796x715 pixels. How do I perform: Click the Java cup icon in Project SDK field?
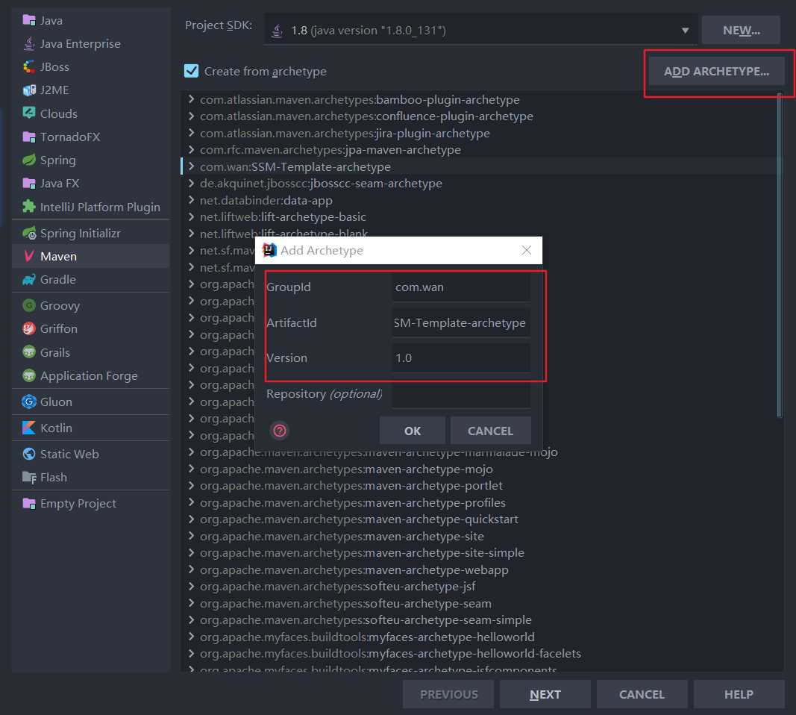[278, 31]
